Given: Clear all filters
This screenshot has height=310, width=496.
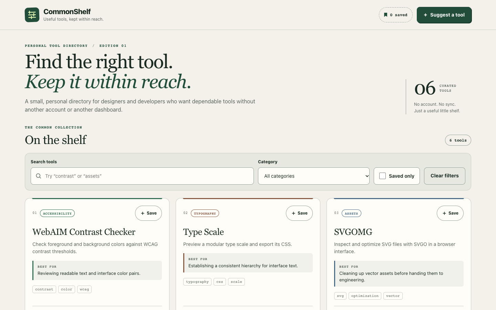Looking at the screenshot, I should pos(445,176).
